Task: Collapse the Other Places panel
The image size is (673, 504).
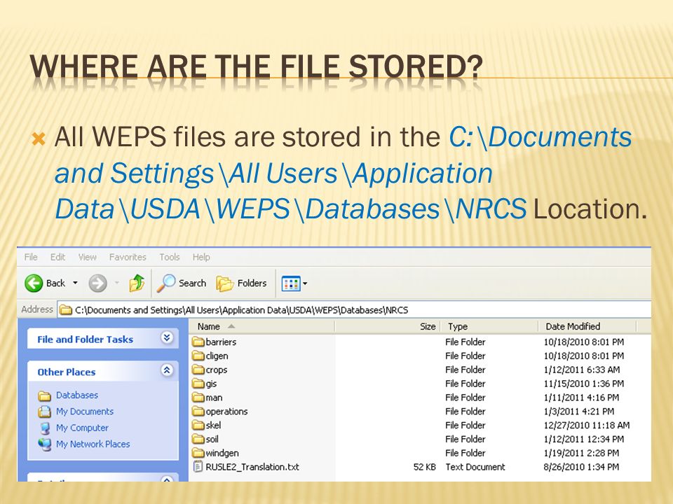Action: (x=167, y=370)
